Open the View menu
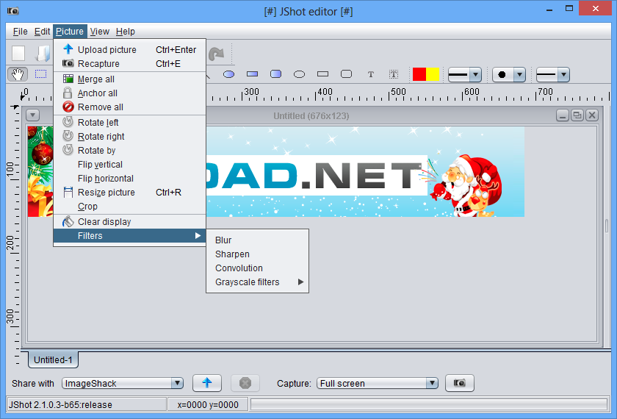This screenshot has height=419, width=617. click(100, 32)
